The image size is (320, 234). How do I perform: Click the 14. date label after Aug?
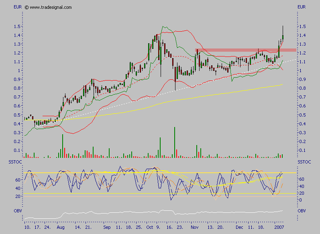coord(78,227)
